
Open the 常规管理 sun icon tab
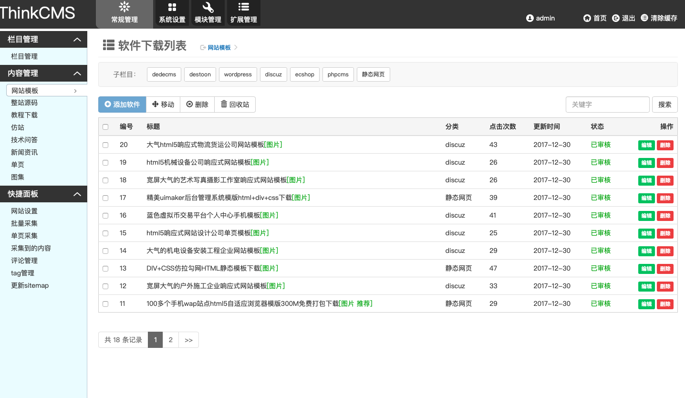(x=124, y=7)
